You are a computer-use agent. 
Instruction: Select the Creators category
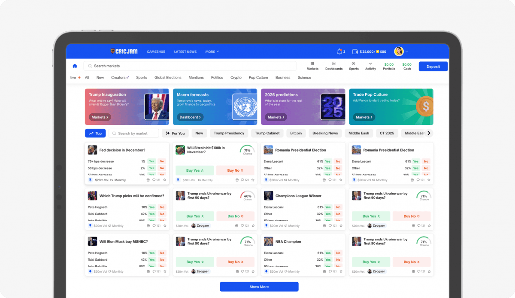tap(120, 78)
